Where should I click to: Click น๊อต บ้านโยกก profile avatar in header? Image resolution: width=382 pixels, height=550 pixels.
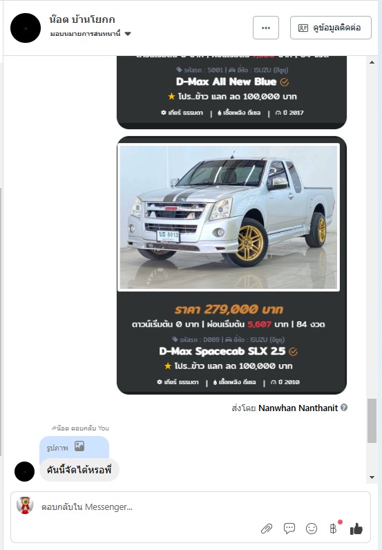tap(26, 28)
